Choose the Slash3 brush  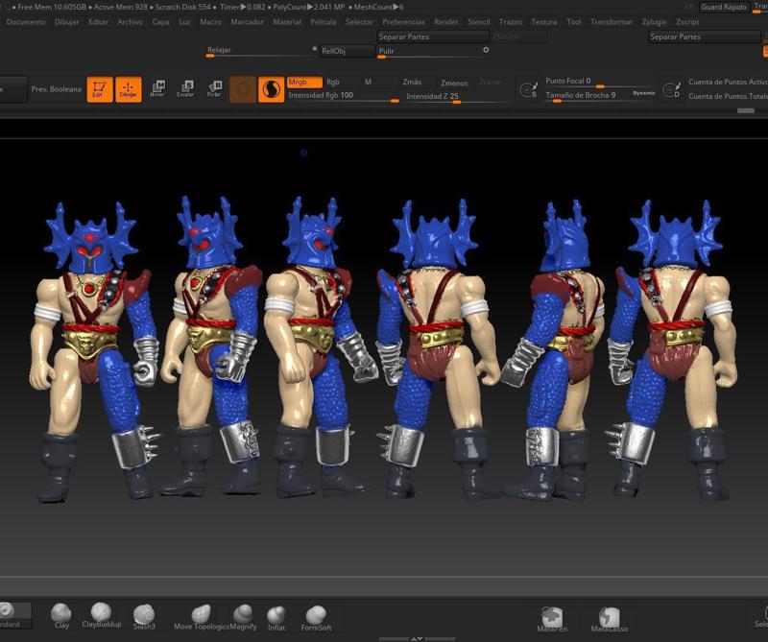(142, 612)
